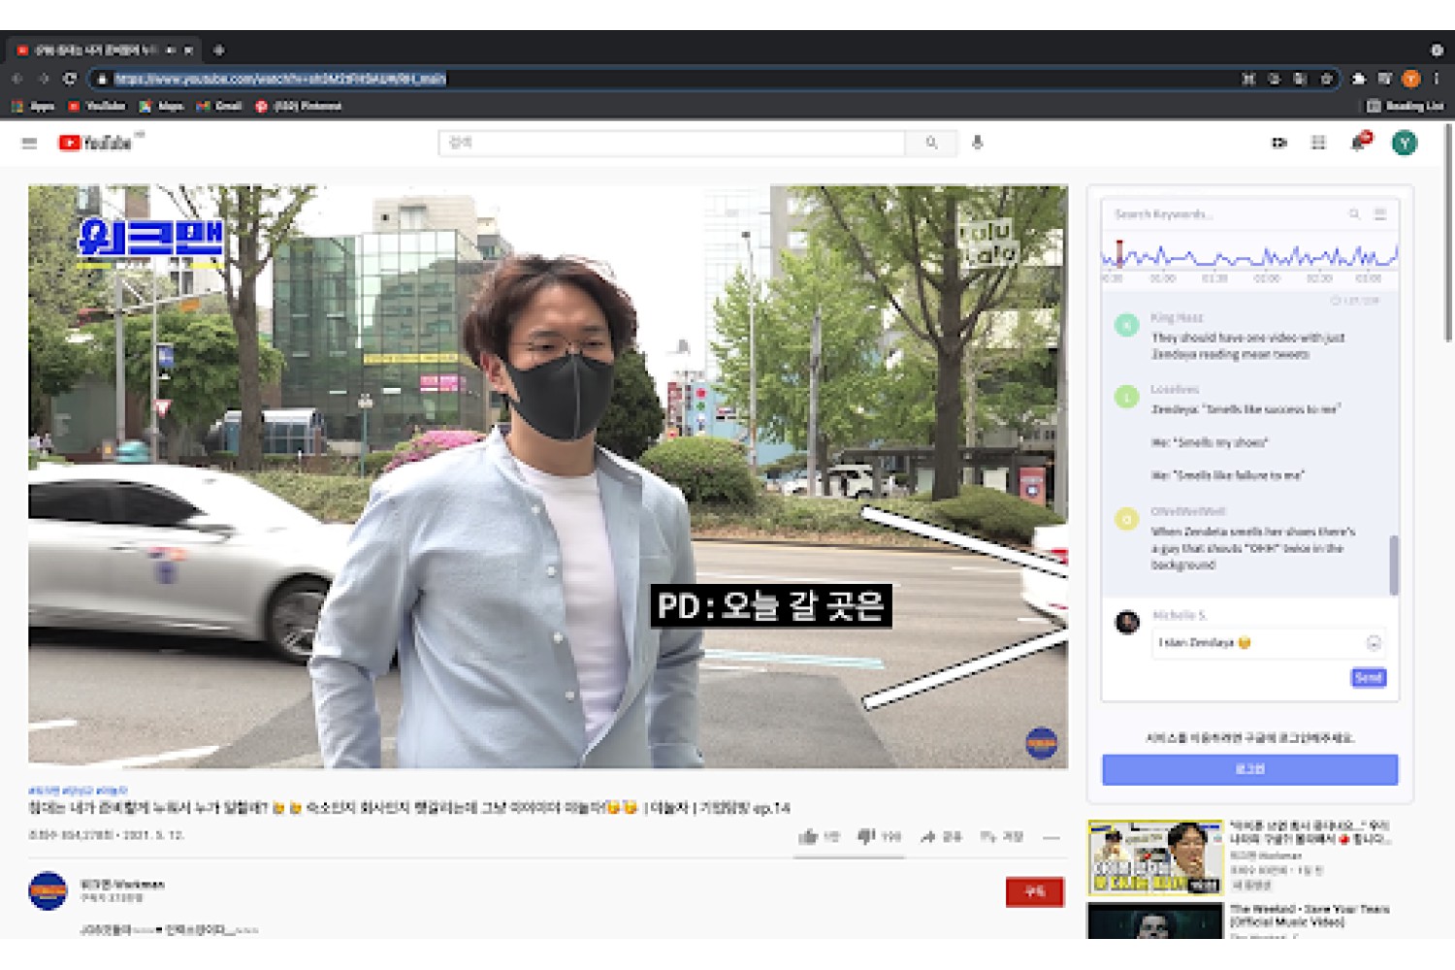The image size is (1455, 970).
Task: Close the YouTube browser tab
Action: (x=188, y=50)
